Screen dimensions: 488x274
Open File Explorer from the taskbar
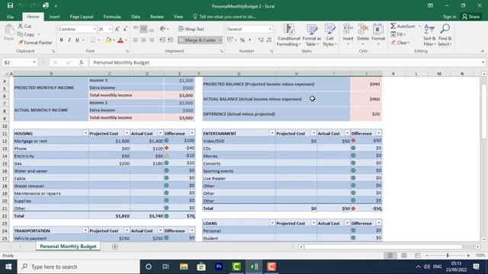184,266
